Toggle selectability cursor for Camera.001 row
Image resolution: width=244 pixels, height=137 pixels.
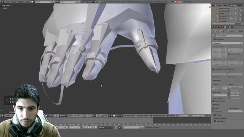tap(238, 16)
